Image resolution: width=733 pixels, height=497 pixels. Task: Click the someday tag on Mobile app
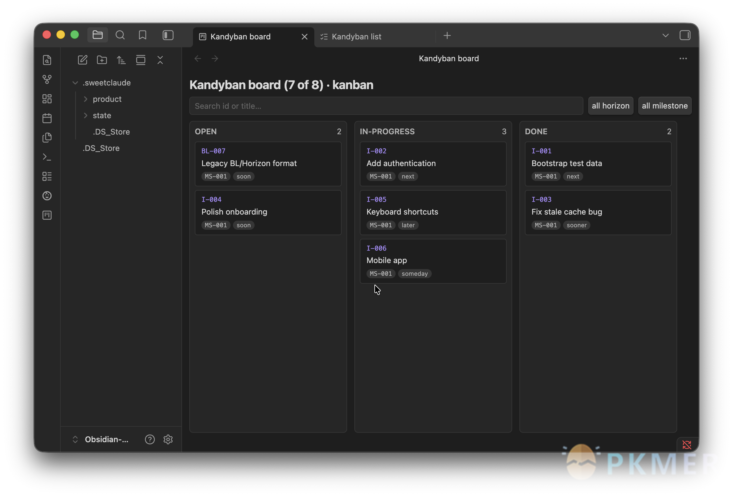pyautogui.click(x=415, y=274)
